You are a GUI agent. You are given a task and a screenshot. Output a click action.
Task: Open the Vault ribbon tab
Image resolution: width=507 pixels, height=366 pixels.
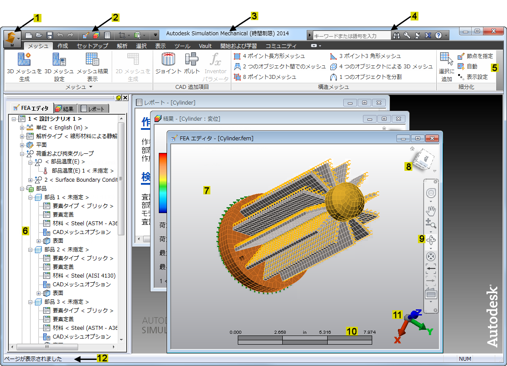[x=205, y=46]
